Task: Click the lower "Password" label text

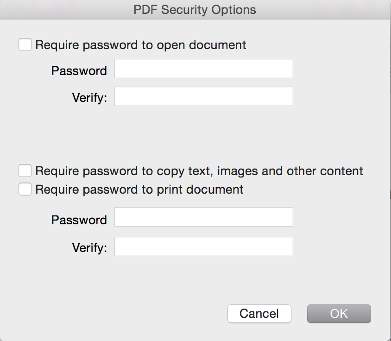Action: 79,220
